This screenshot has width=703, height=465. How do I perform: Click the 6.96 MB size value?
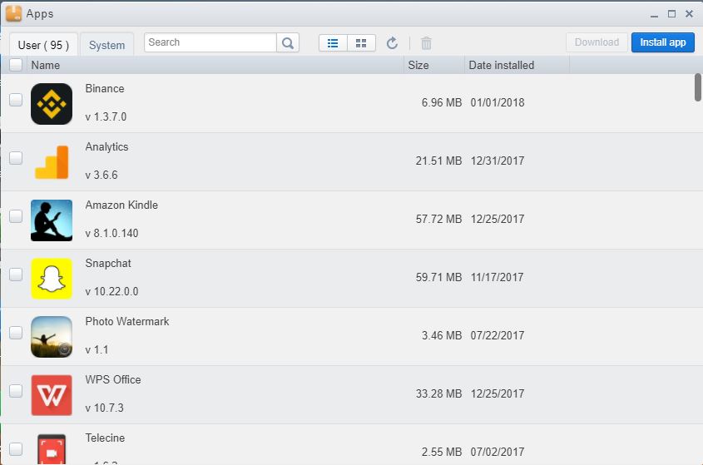click(442, 102)
